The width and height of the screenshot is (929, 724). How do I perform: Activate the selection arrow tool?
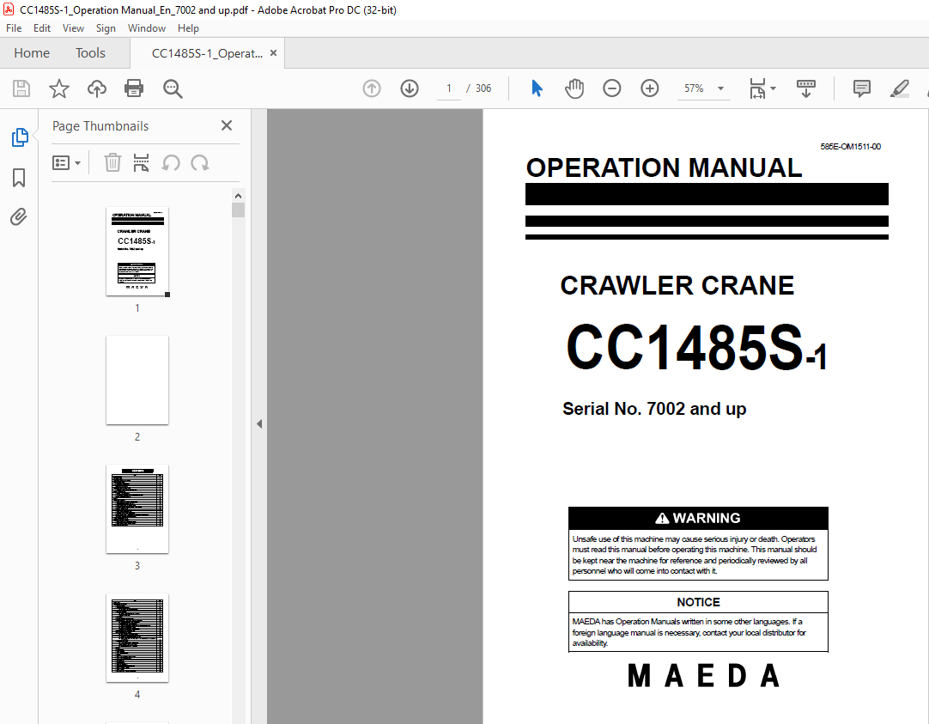(x=537, y=88)
